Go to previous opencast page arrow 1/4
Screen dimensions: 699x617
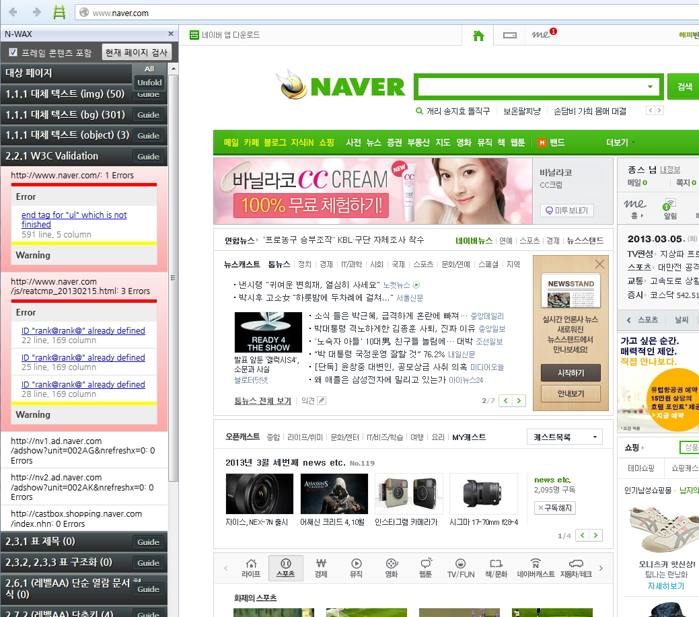pyautogui.click(x=582, y=536)
